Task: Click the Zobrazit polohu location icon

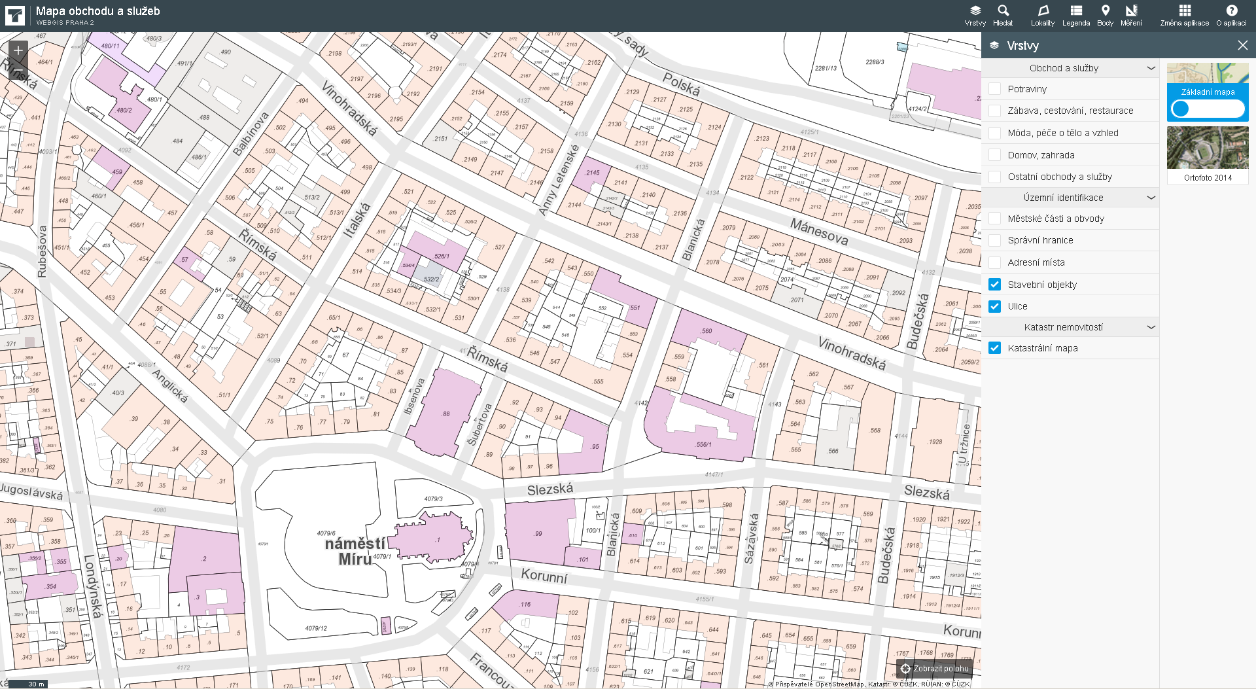Action: point(905,669)
